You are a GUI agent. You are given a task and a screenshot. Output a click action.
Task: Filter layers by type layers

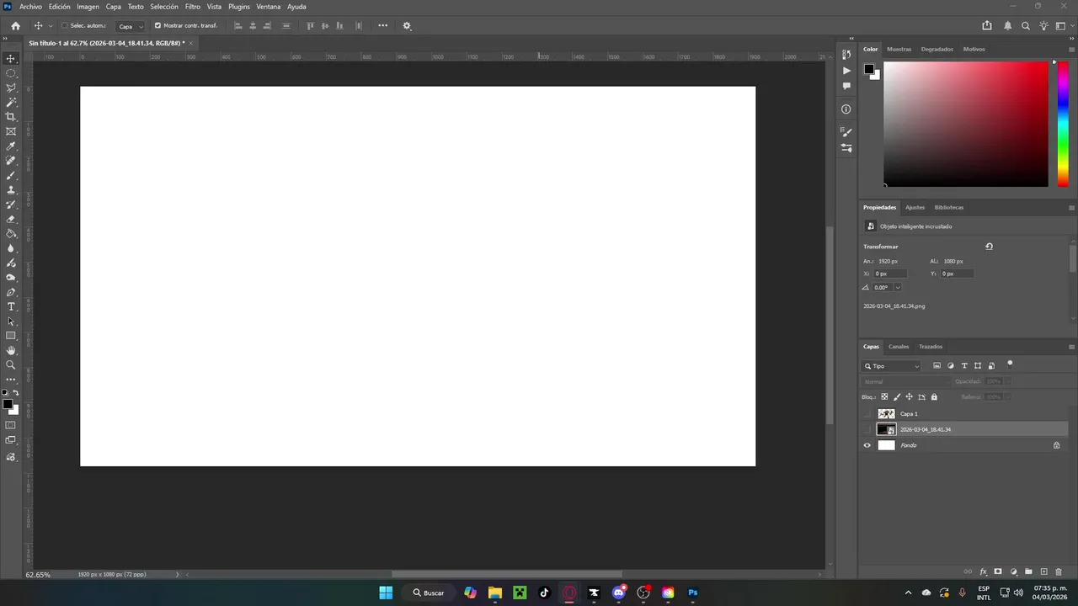[964, 366]
